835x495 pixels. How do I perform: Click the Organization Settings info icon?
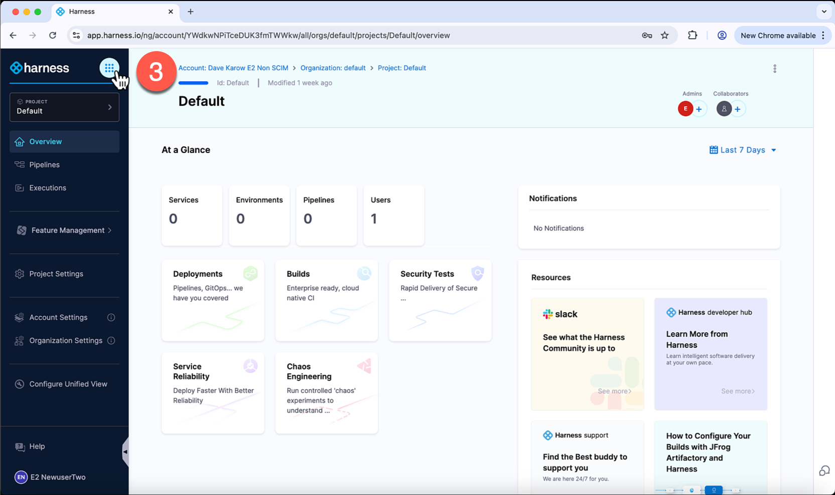click(111, 341)
